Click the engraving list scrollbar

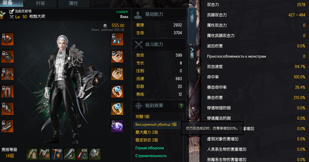click(184, 137)
